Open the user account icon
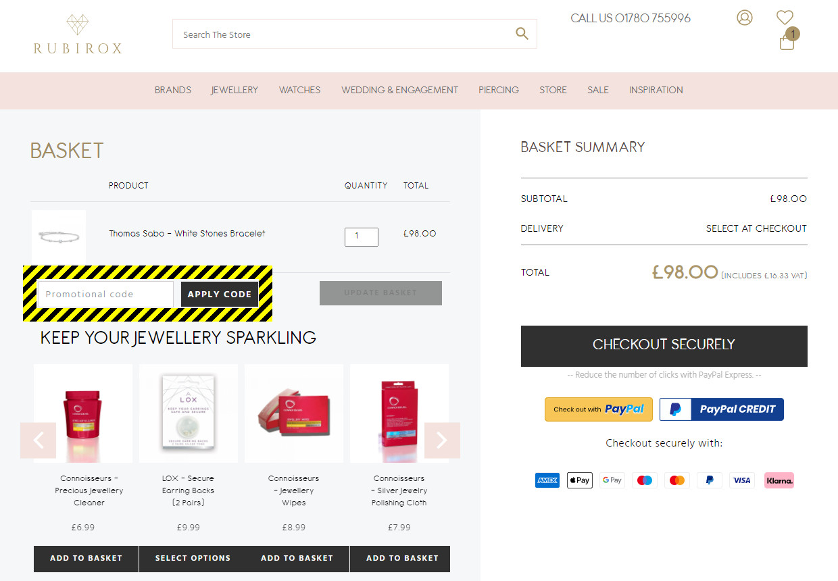The image size is (838, 581). (744, 18)
